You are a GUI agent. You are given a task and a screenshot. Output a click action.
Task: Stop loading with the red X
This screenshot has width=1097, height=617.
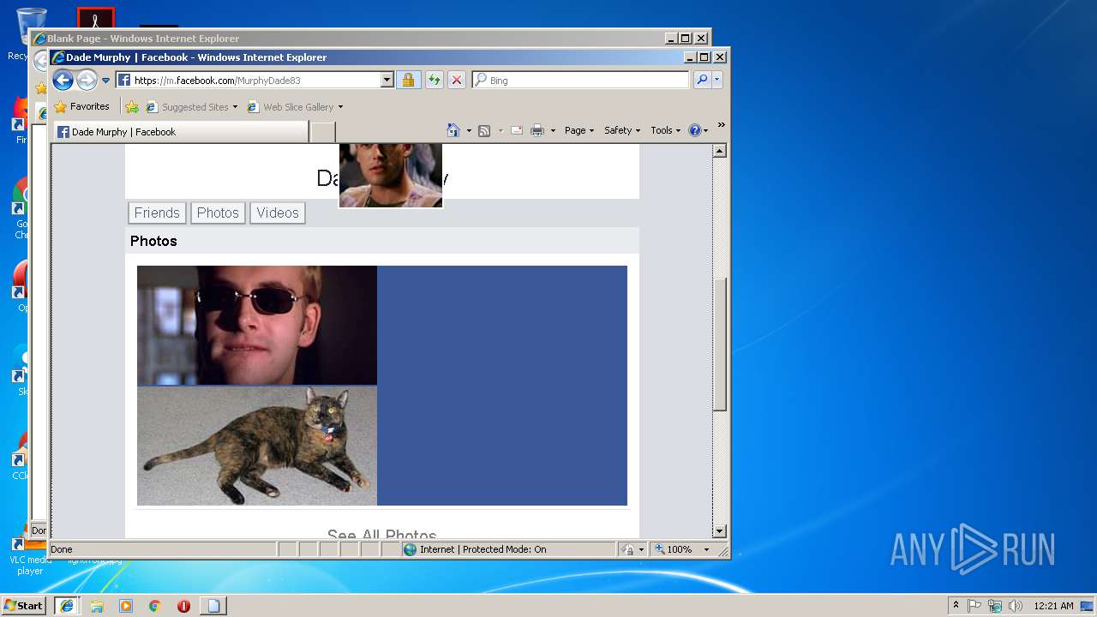[457, 80]
